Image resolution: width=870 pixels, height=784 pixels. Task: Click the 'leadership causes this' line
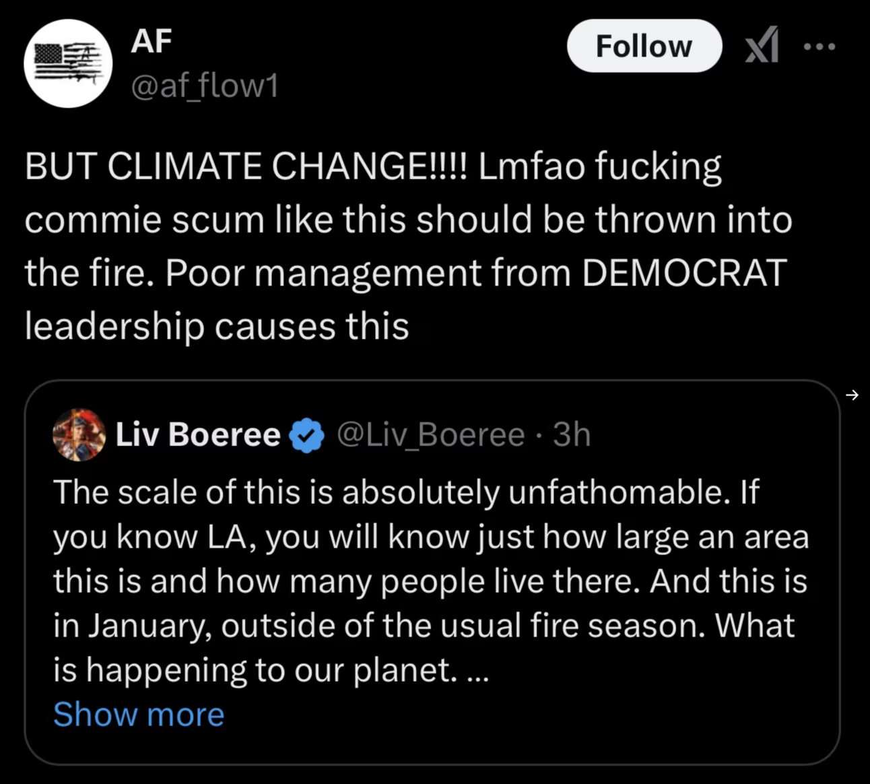coord(217,327)
